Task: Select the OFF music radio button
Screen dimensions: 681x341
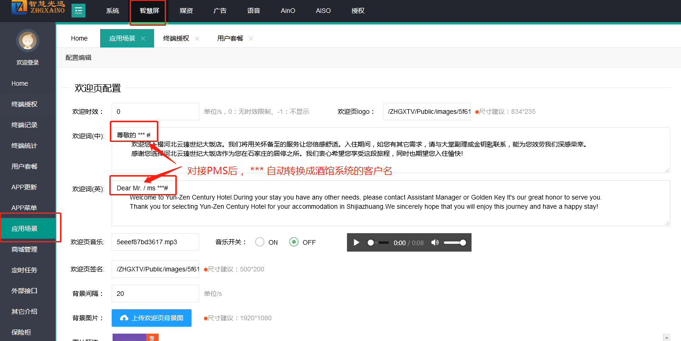Action: [294, 242]
